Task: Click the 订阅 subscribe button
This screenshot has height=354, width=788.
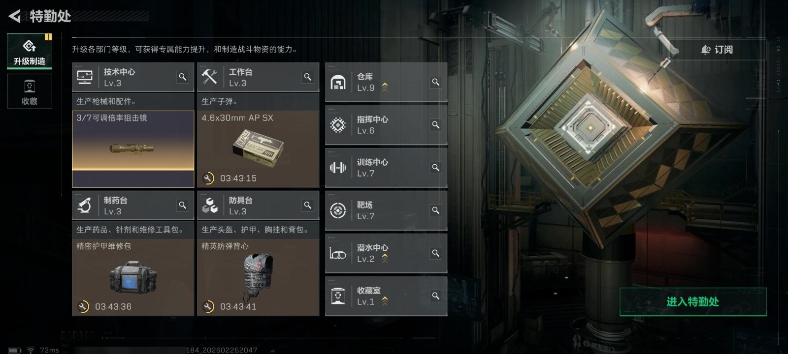Action: (717, 50)
